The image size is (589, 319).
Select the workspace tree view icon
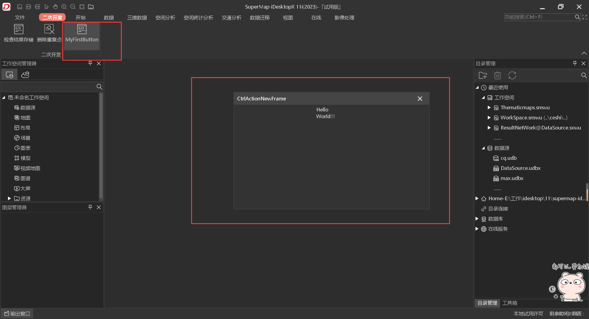click(x=10, y=75)
